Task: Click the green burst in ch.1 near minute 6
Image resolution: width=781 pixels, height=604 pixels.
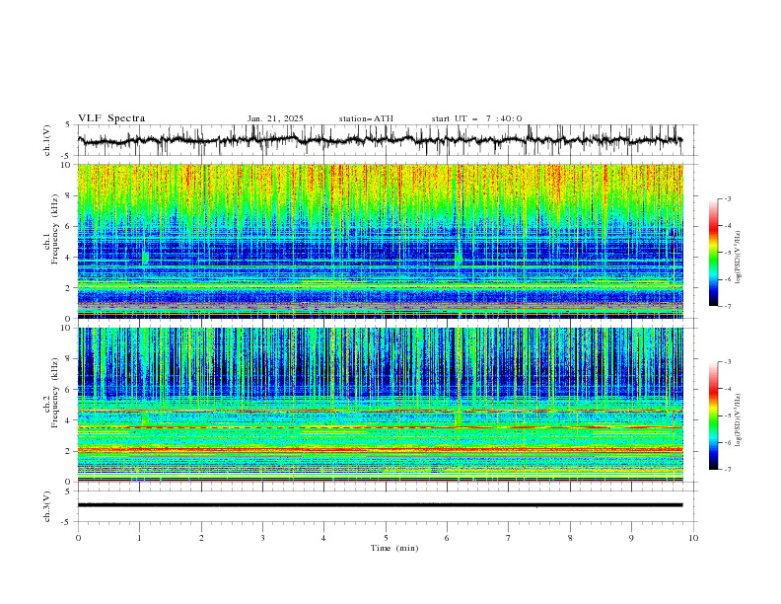Action: click(x=458, y=259)
